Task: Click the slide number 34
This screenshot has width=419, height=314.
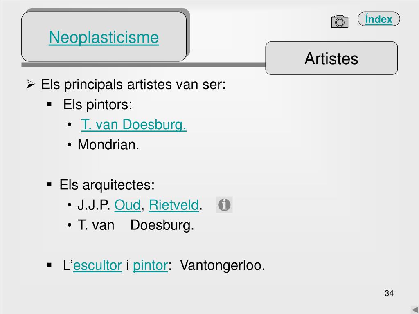Action: point(389,293)
